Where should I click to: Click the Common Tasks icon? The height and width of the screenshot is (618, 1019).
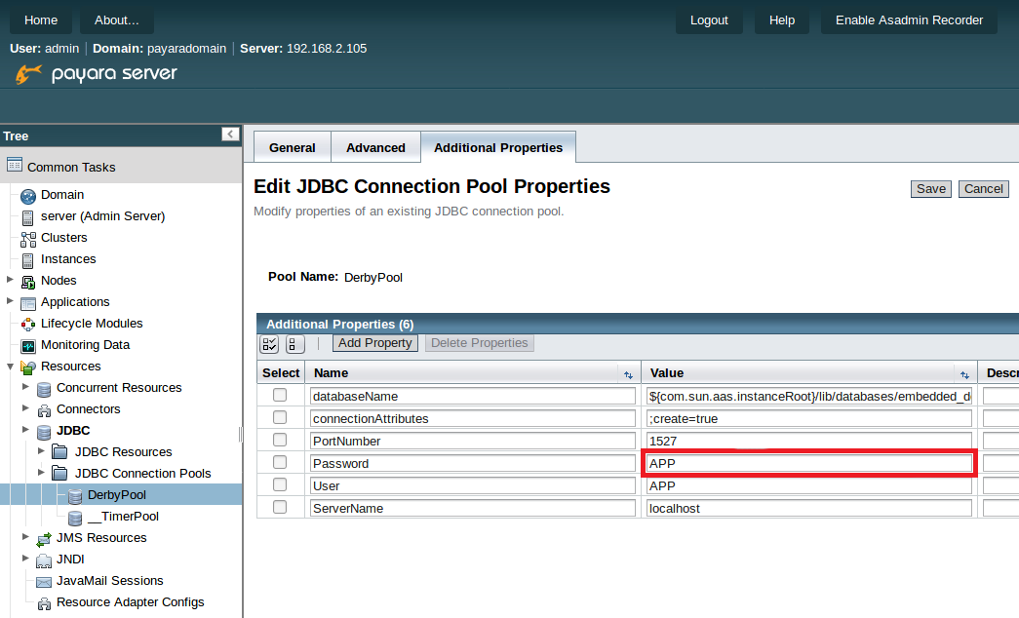[15, 165]
